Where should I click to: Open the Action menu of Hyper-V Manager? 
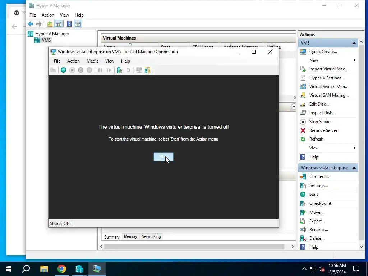pos(48,15)
